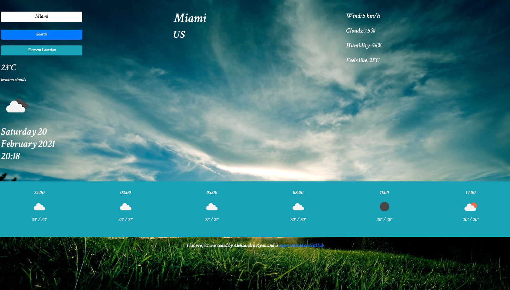This screenshot has height=290, width=510.
Task: Use the Current Location button
Action: pyautogui.click(x=42, y=50)
